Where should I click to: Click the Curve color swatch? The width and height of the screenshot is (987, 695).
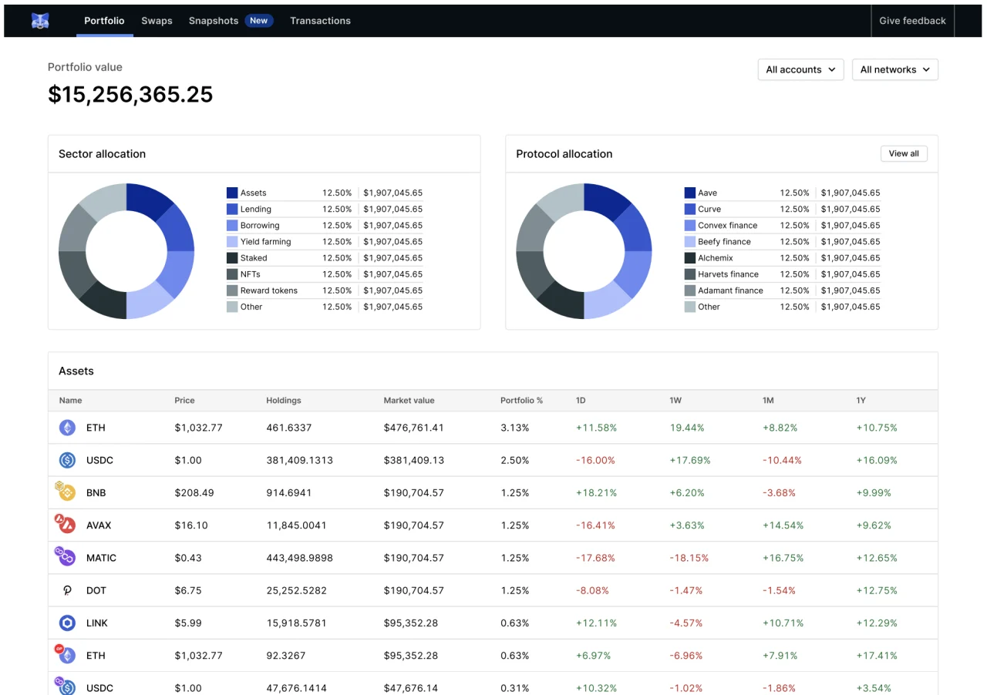690,209
